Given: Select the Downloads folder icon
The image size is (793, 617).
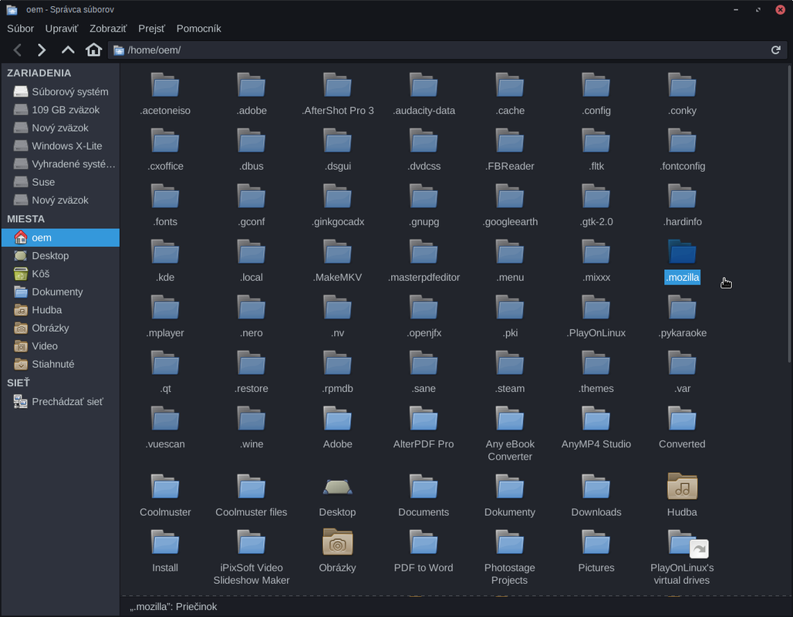Looking at the screenshot, I should click(x=596, y=487).
